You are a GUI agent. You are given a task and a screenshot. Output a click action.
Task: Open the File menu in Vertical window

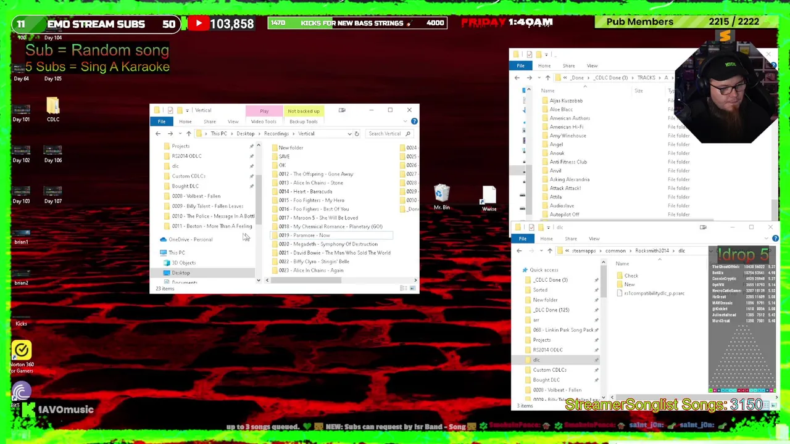pyautogui.click(x=162, y=121)
